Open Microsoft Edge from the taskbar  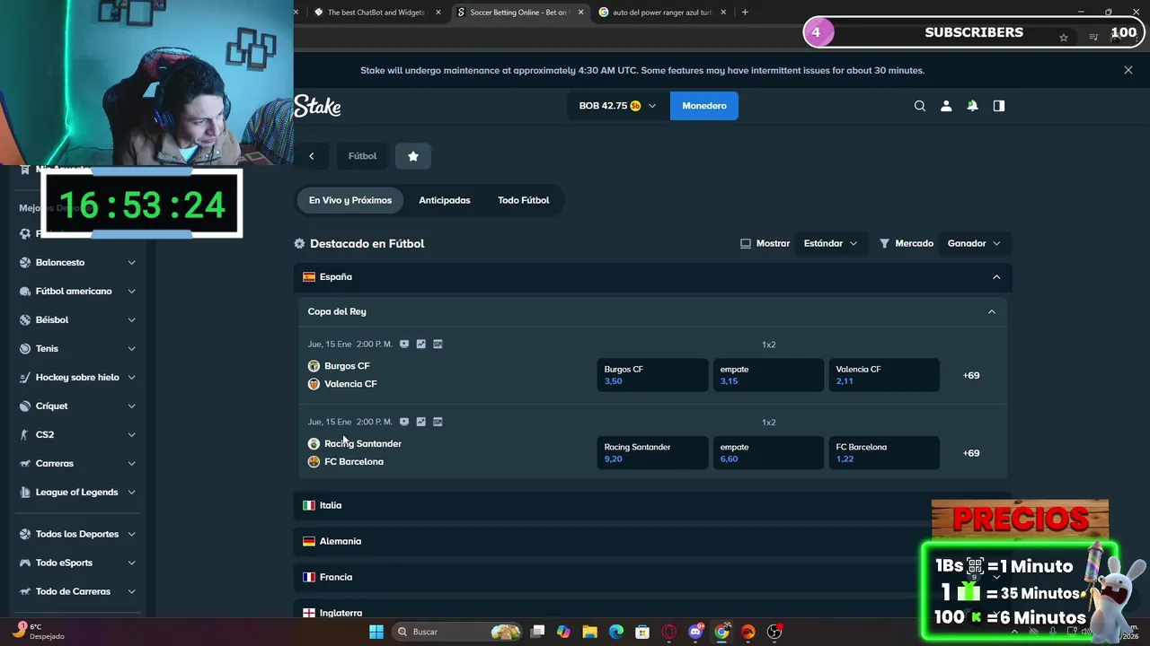click(x=616, y=632)
